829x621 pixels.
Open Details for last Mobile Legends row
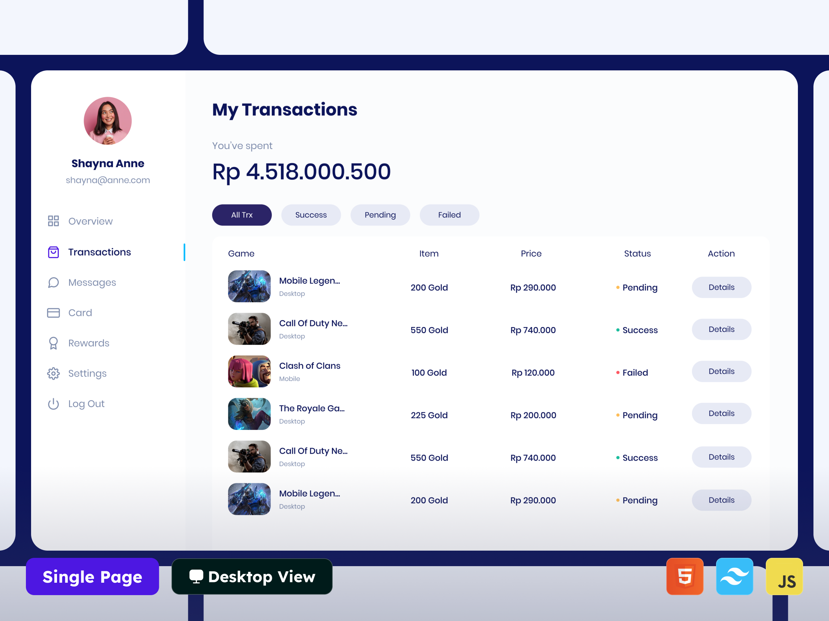(x=722, y=500)
